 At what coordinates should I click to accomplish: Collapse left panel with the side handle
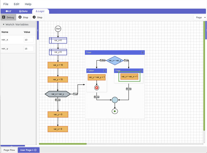tap(38, 30)
